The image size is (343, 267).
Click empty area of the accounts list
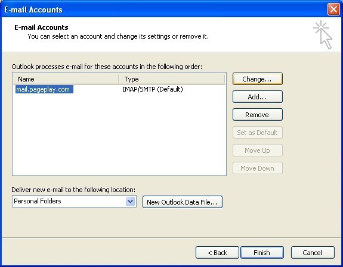tap(119, 135)
